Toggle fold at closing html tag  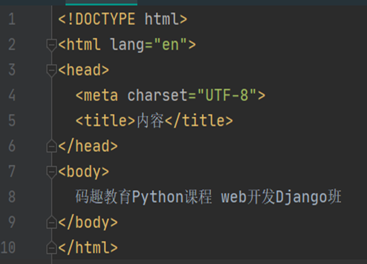pyautogui.click(x=52, y=247)
